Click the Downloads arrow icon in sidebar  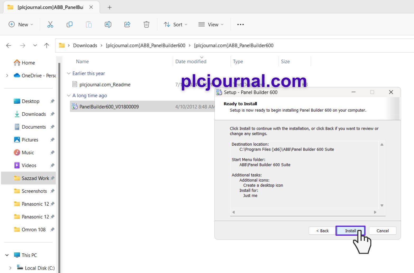17,114
